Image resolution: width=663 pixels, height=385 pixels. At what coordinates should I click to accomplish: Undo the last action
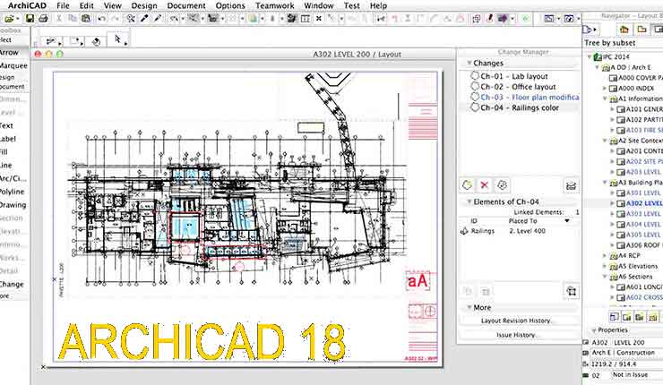[101, 19]
